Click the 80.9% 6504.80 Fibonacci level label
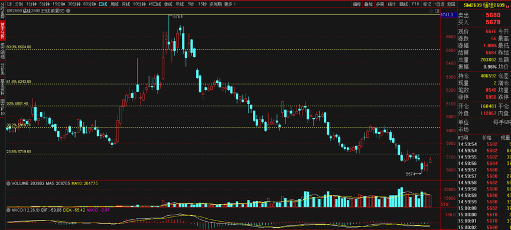 [19, 47]
